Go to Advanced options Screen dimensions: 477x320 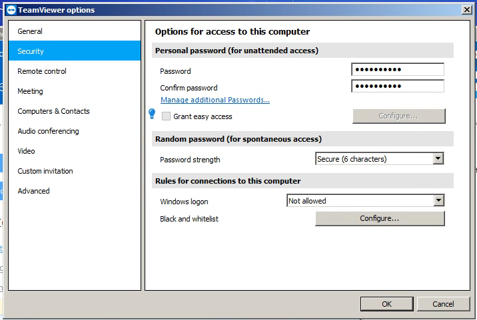33,191
